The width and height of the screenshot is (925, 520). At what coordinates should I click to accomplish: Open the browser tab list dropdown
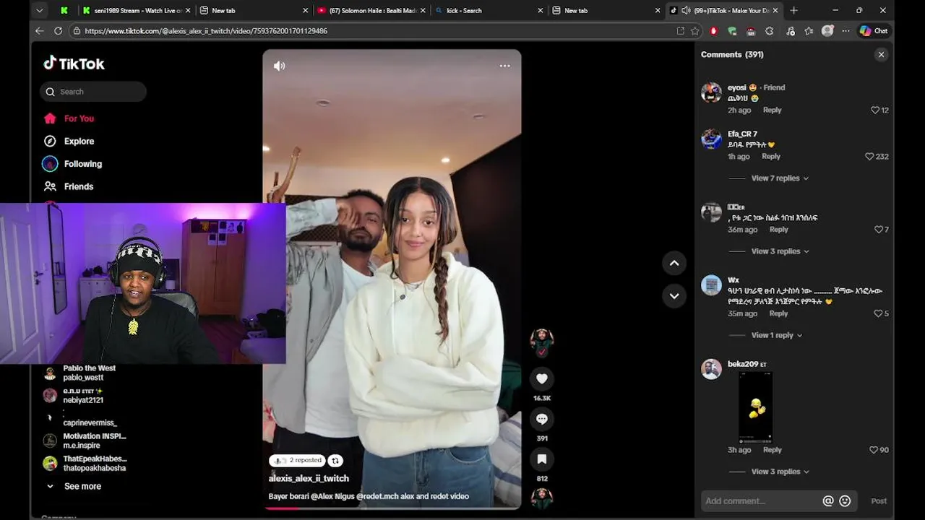point(40,10)
